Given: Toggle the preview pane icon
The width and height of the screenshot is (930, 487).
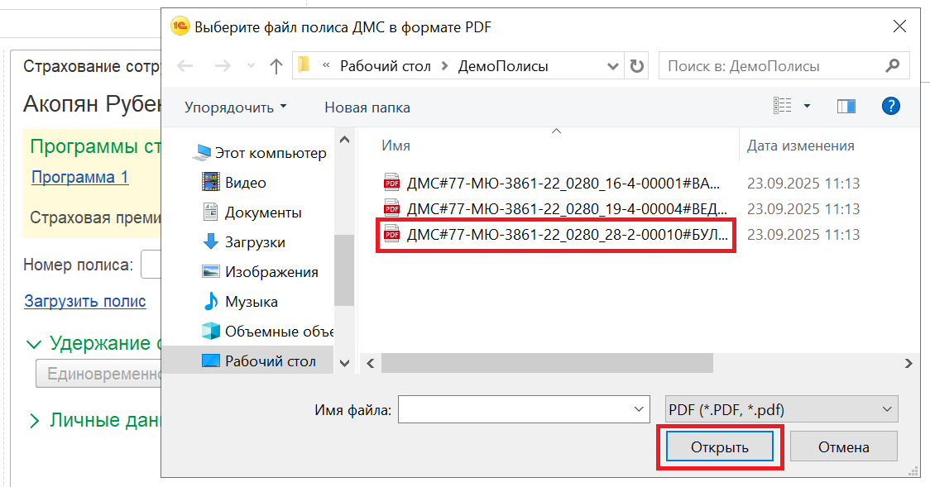Looking at the screenshot, I should (x=846, y=106).
